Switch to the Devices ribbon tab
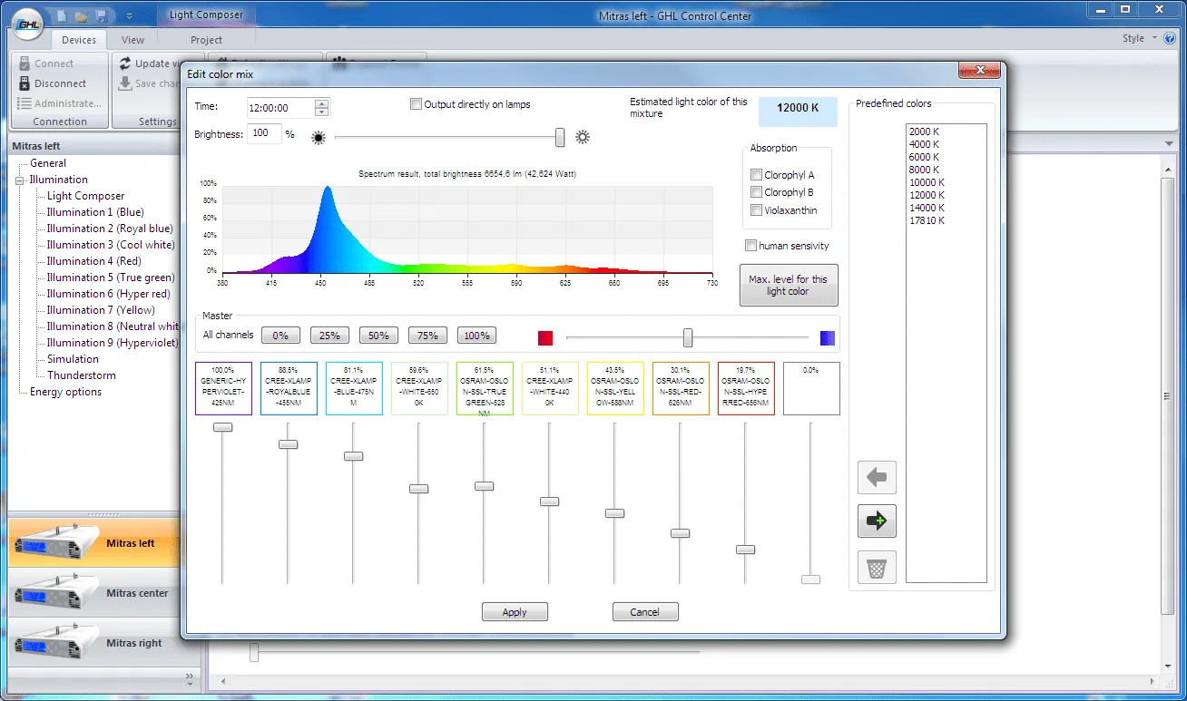The width and height of the screenshot is (1187, 701). tap(79, 40)
